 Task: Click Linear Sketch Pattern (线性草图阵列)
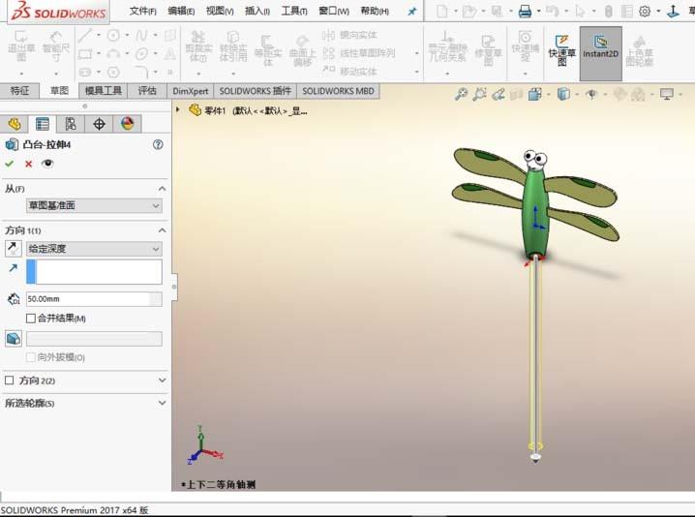[x=359, y=53]
